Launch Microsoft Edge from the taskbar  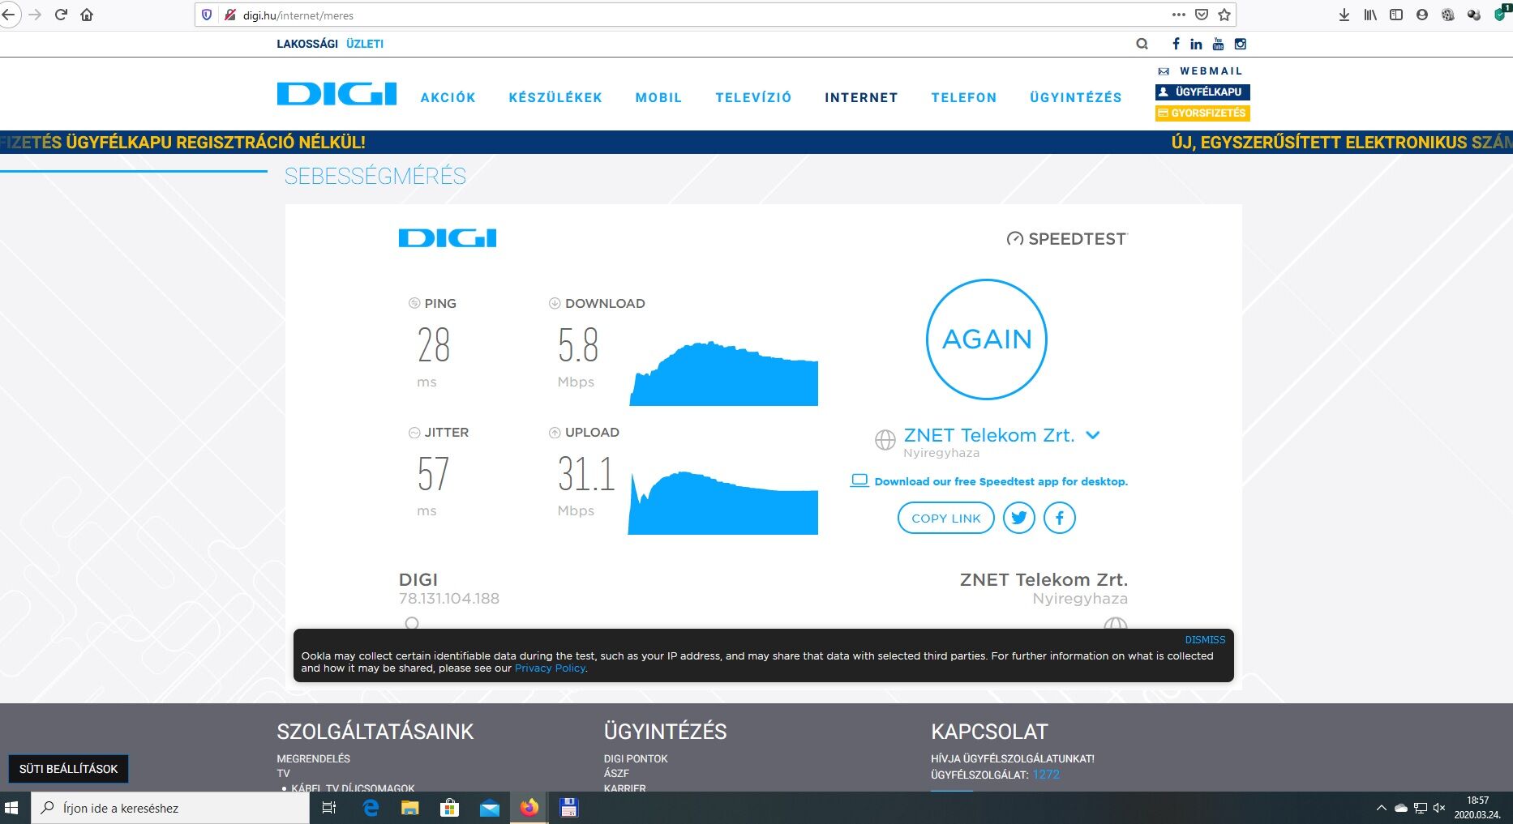[x=371, y=808]
